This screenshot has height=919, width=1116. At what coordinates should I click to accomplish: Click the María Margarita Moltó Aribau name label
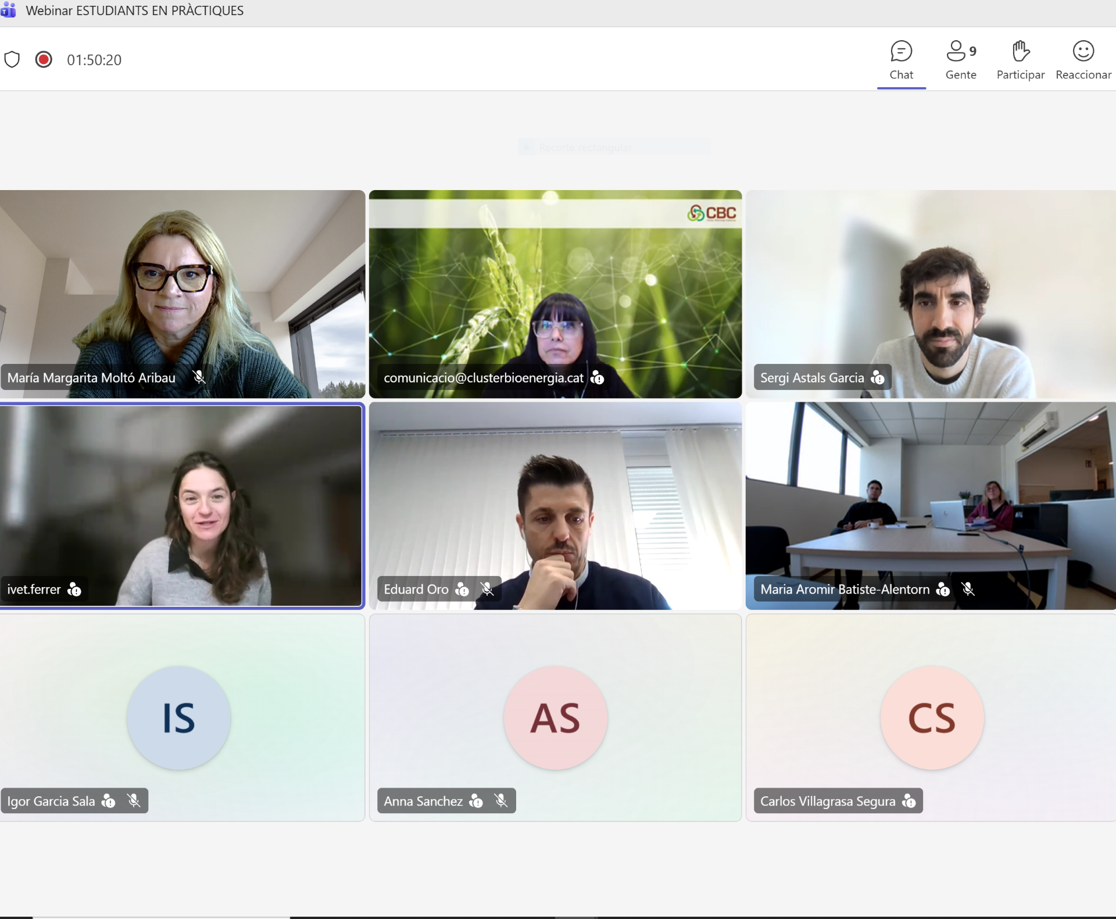[91, 378]
